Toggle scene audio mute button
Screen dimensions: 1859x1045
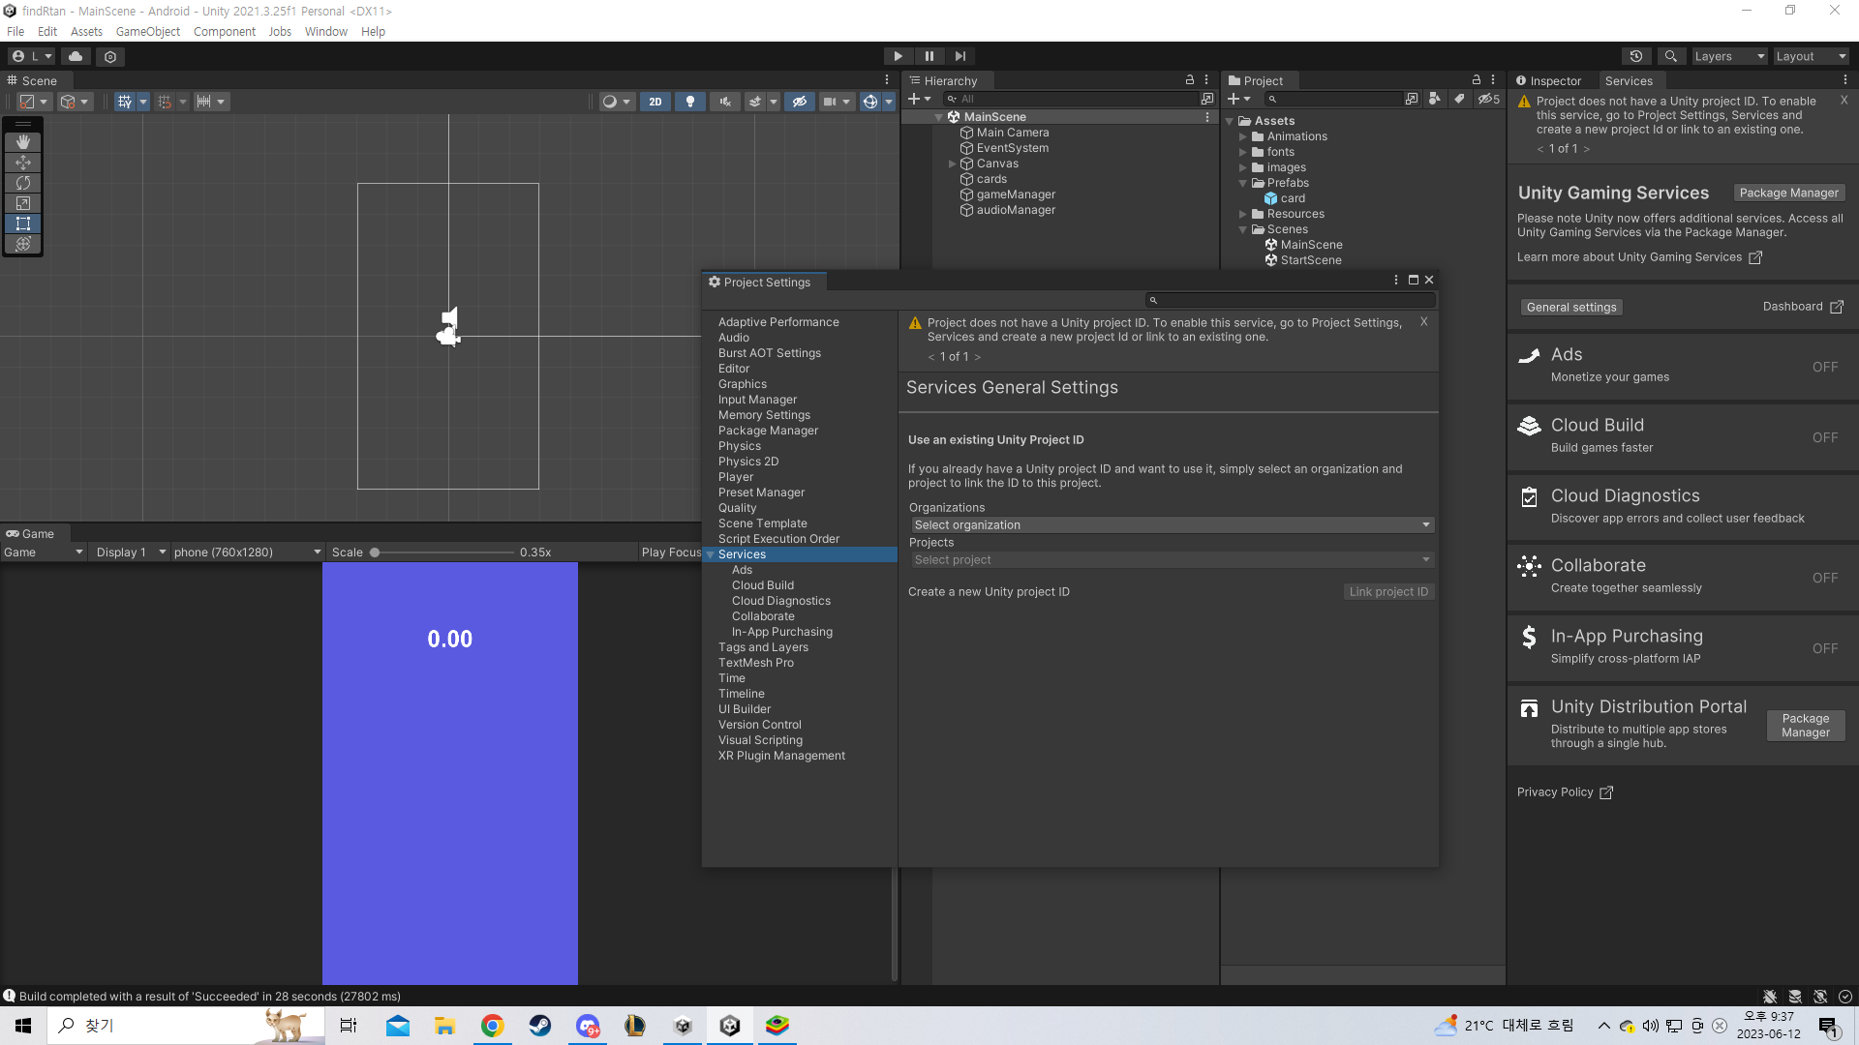pos(725,102)
